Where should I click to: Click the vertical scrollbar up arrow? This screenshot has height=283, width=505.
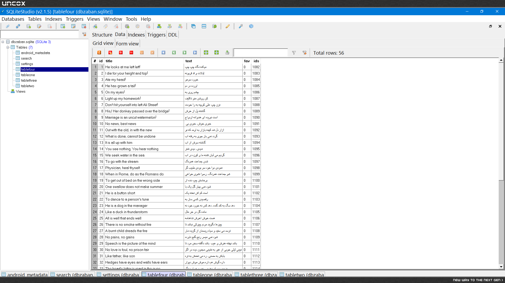501,60
